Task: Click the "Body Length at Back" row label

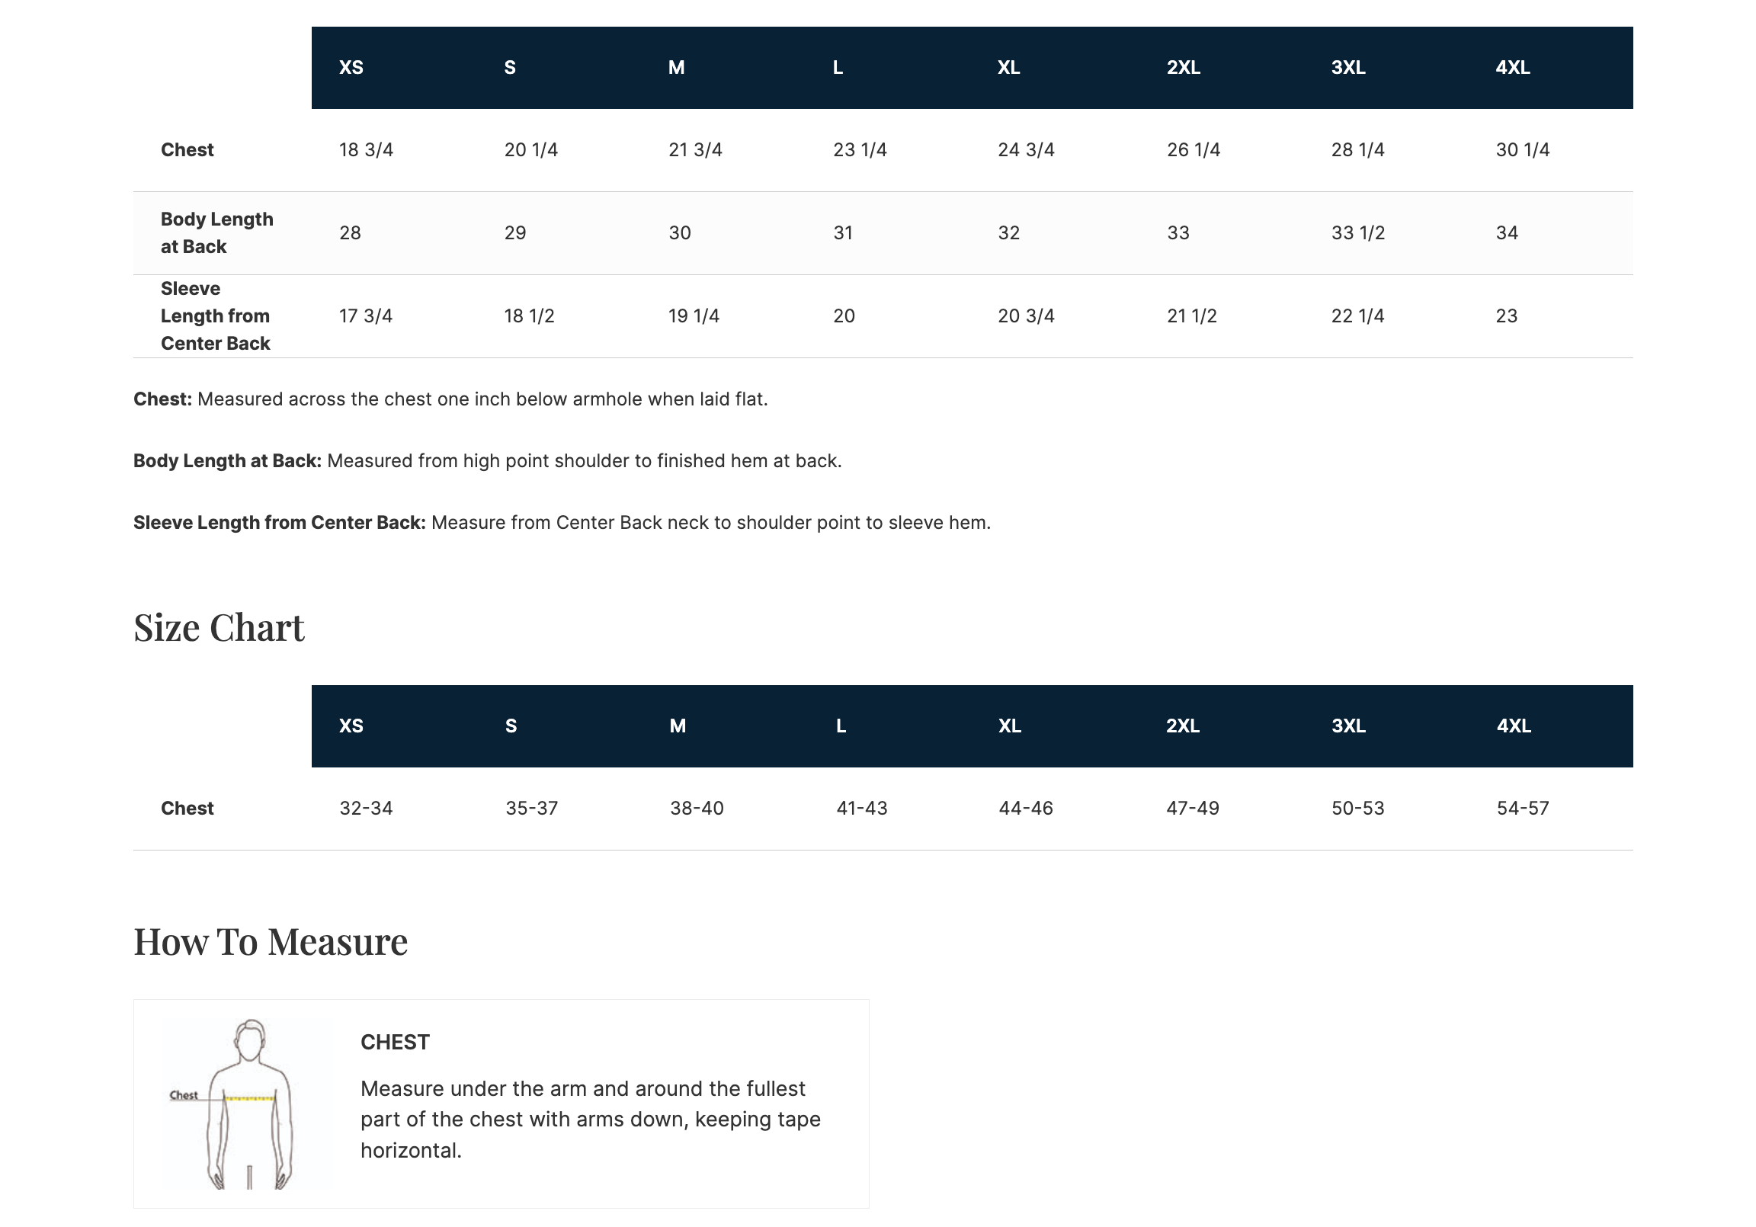Action: pyautogui.click(x=216, y=232)
